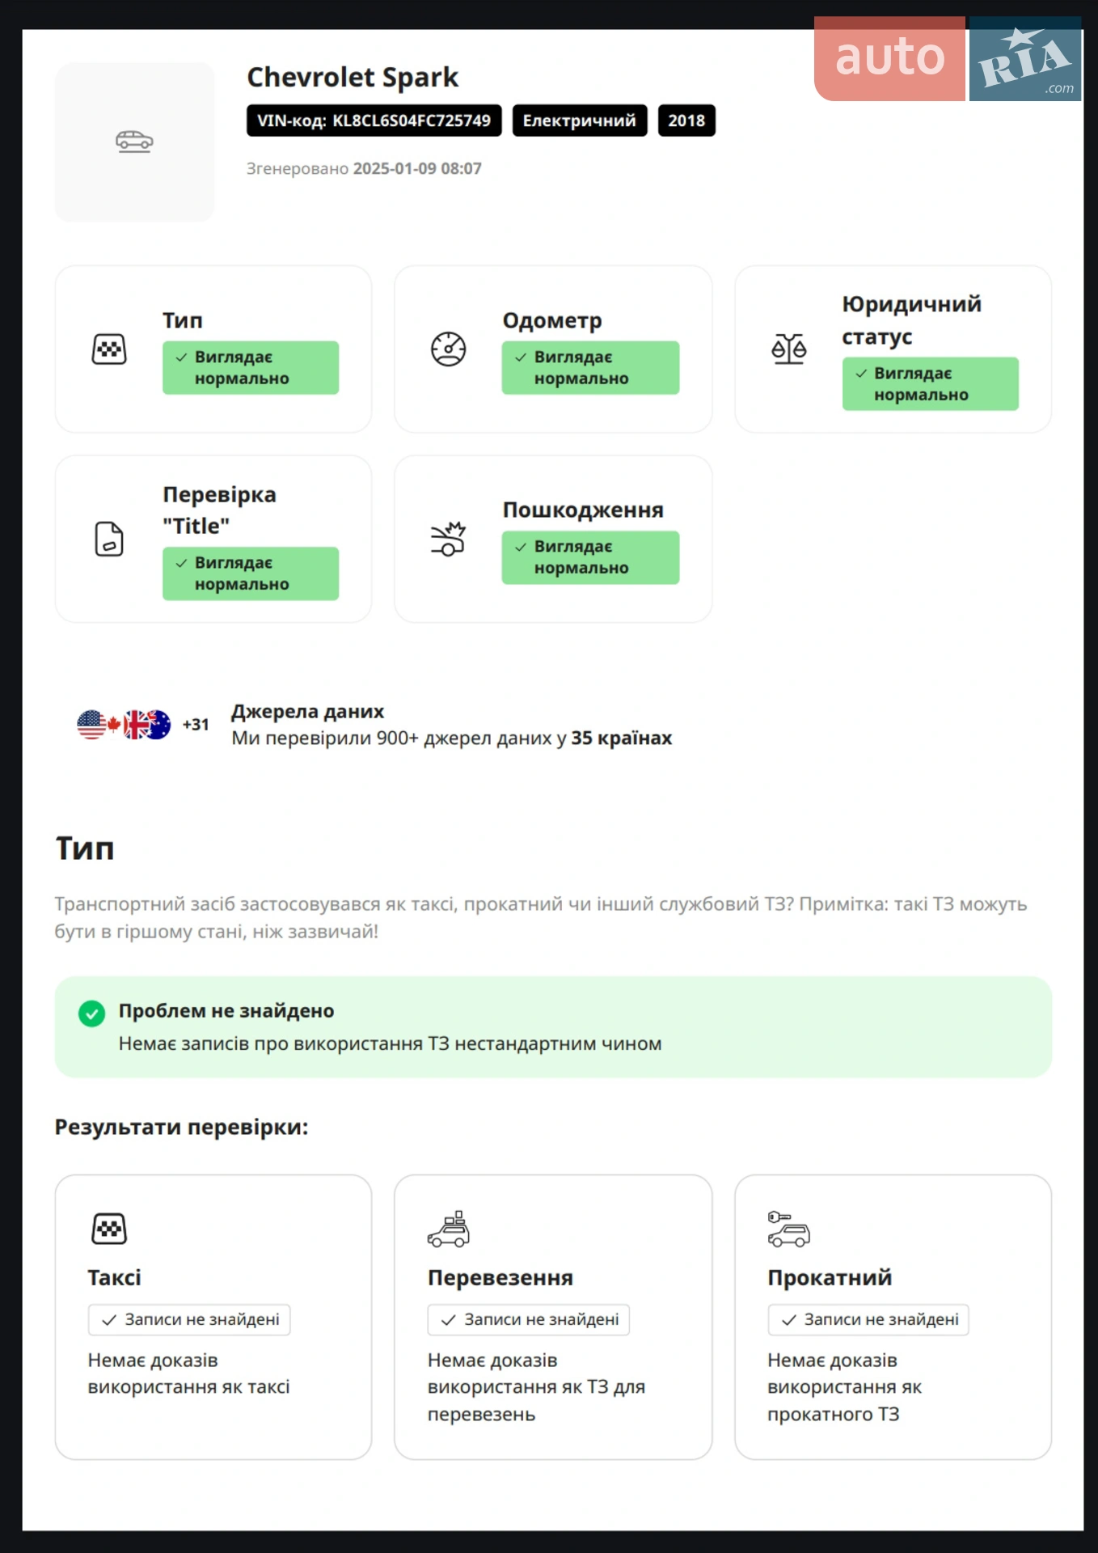Click Одометр green status label
1098x1553 pixels.
[590, 368]
